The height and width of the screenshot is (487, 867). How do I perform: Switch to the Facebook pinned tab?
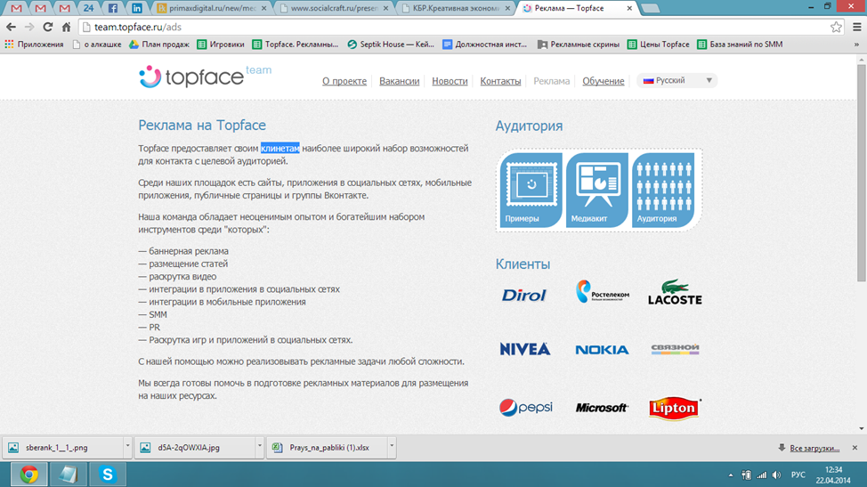click(x=113, y=8)
